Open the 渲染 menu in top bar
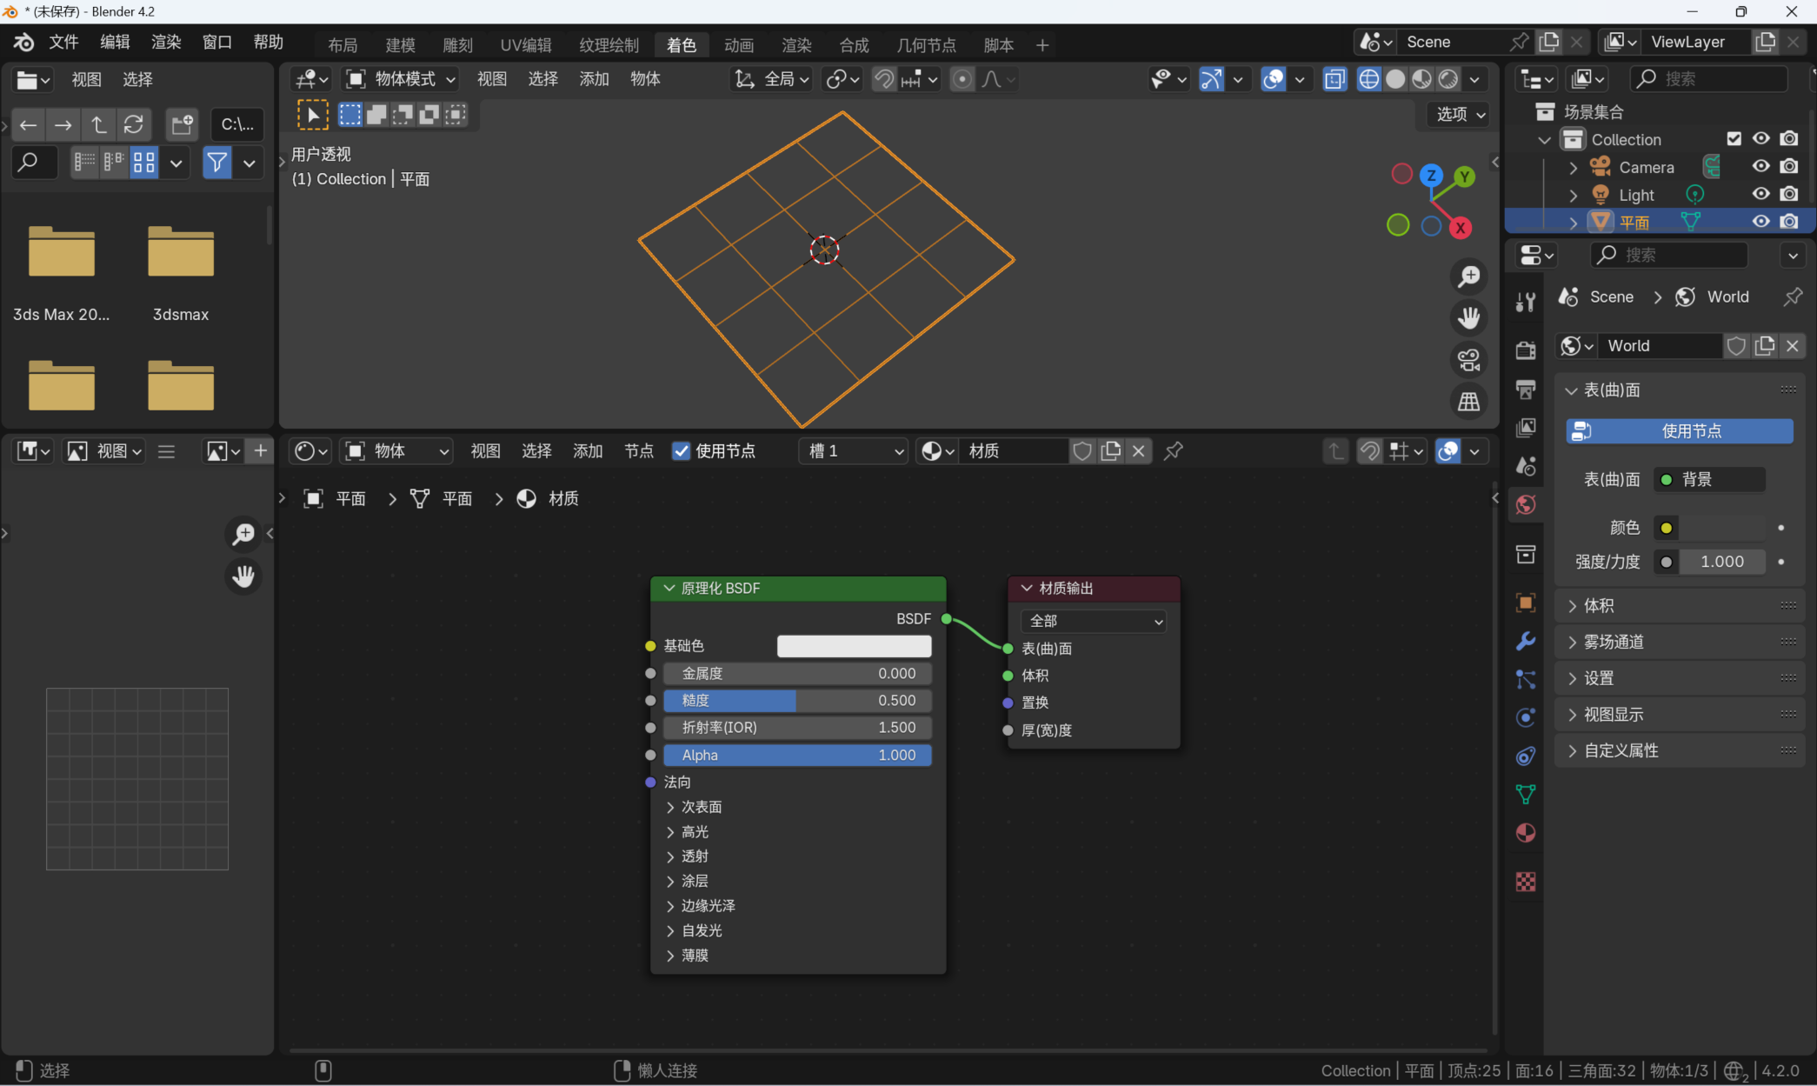 [x=165, y=42]
